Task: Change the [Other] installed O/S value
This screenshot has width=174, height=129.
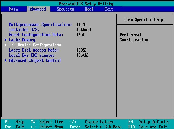Action: (84, 29)
